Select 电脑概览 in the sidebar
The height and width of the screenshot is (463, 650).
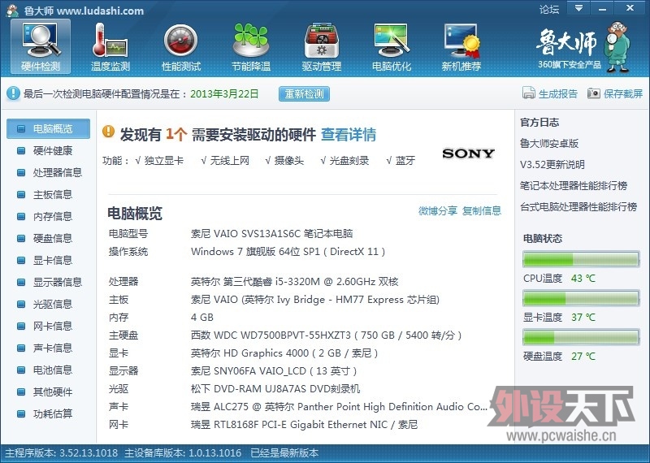(49, 129)
